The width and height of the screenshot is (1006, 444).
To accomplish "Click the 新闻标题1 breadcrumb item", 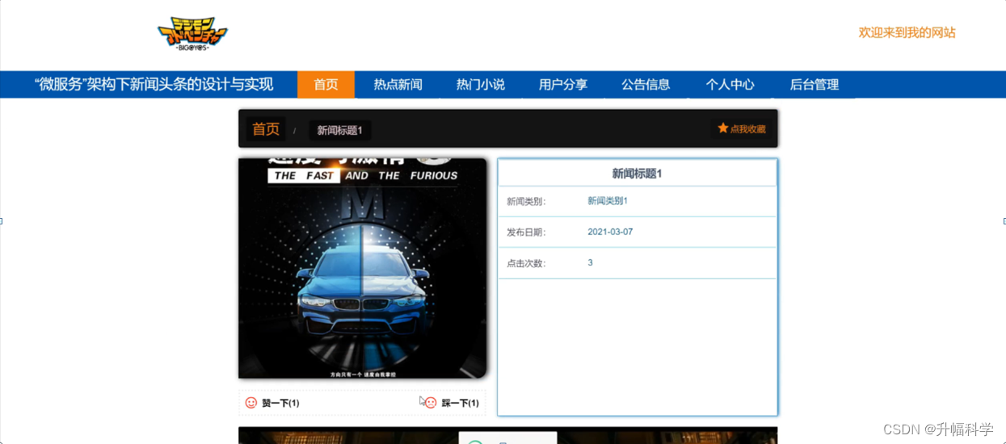I will [x=339, y=130].
